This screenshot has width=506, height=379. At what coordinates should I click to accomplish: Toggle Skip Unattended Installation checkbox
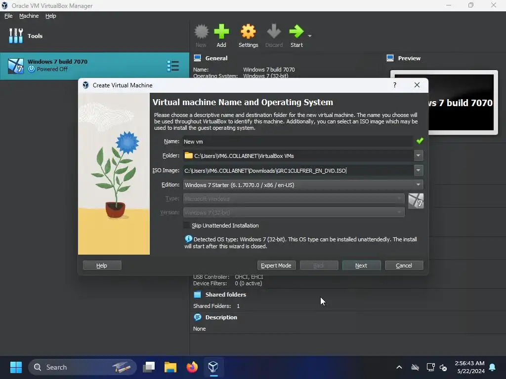click(186, 225)
